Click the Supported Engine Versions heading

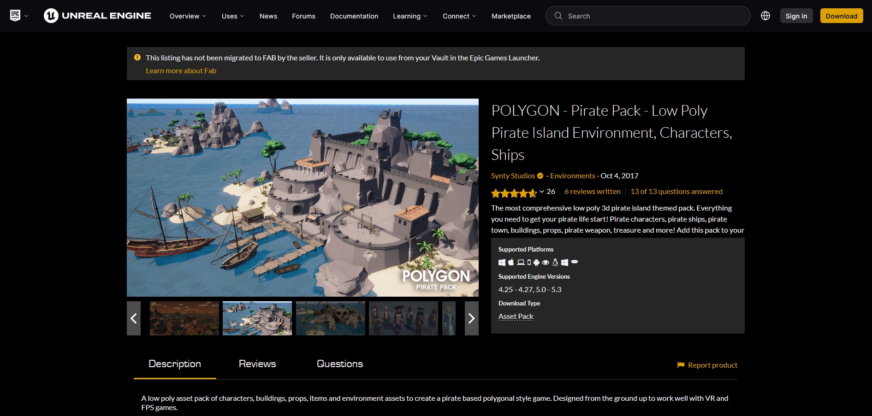[x=534, y=276]
